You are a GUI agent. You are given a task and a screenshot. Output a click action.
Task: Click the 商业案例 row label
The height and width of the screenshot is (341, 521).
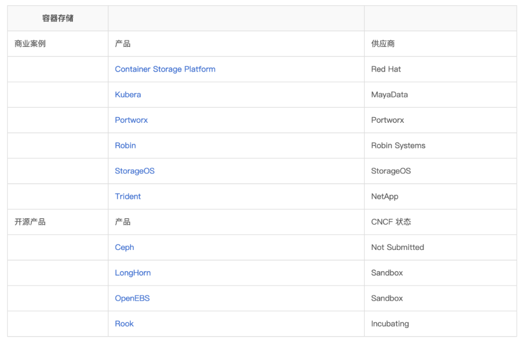coord(30,44)
